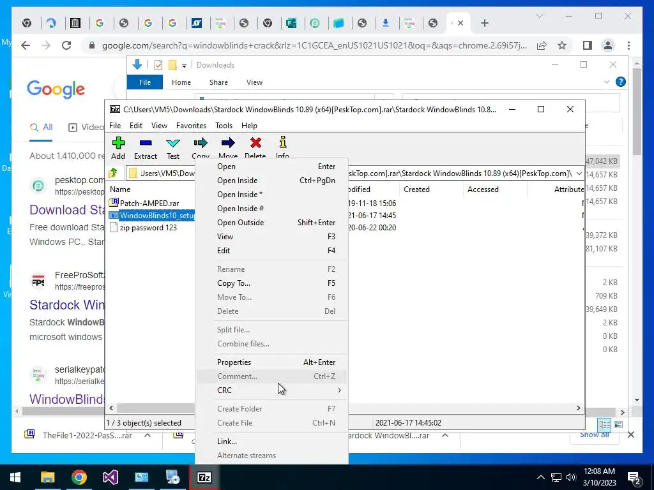Open Chrome three-dot menu

tap(628, 45)
